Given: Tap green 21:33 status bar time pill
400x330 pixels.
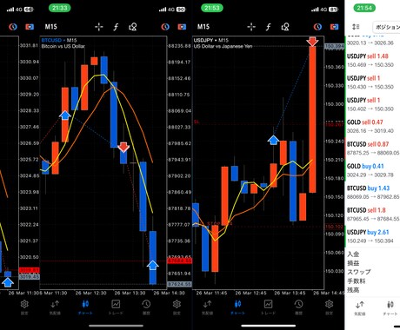Looking at the screenshot, I should pos(60,8).
